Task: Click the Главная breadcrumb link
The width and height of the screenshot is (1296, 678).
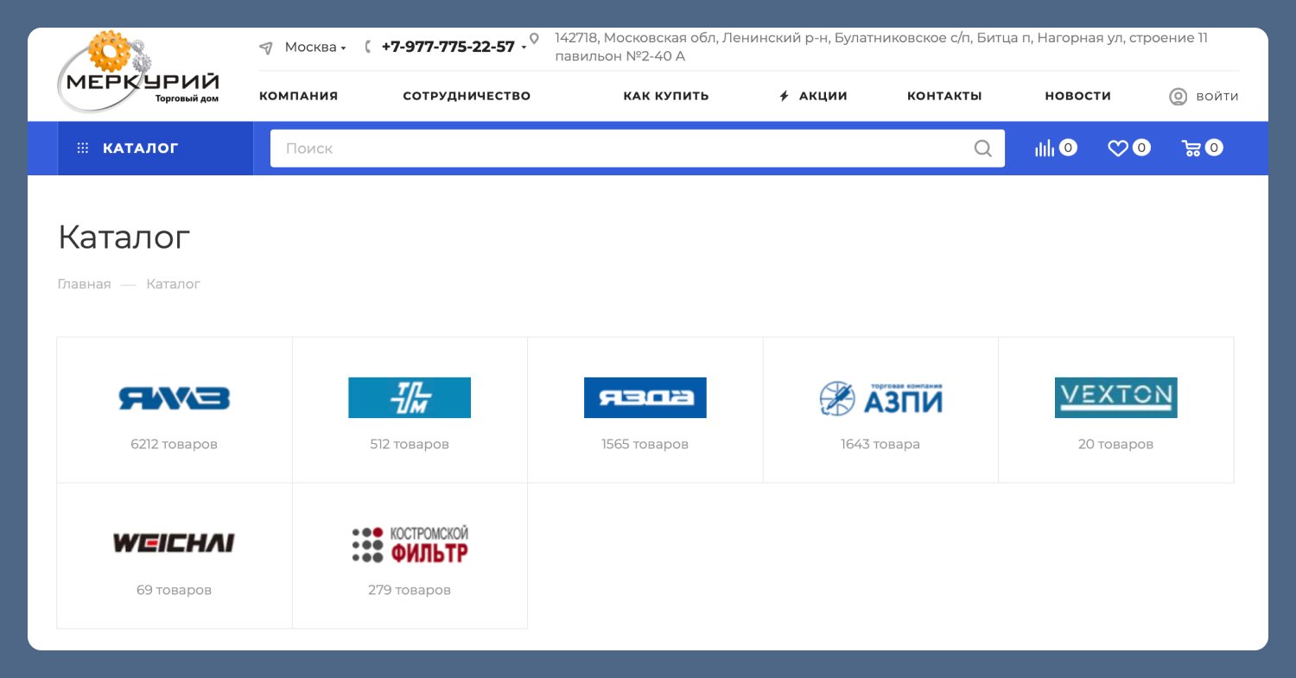Action: pyautogui.click(x=84, y=284)
